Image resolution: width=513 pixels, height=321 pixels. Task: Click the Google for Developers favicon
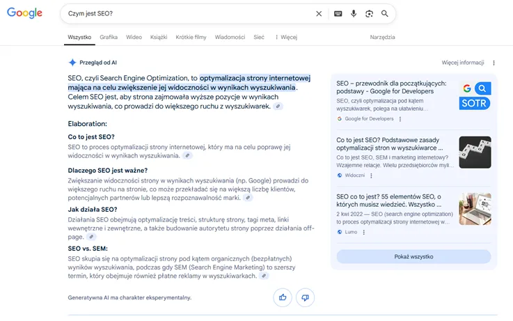[340, 119]
